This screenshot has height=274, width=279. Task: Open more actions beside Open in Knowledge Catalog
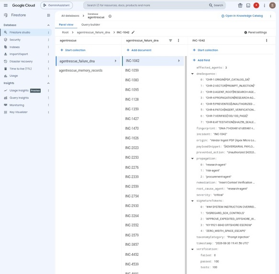(270, 16)
